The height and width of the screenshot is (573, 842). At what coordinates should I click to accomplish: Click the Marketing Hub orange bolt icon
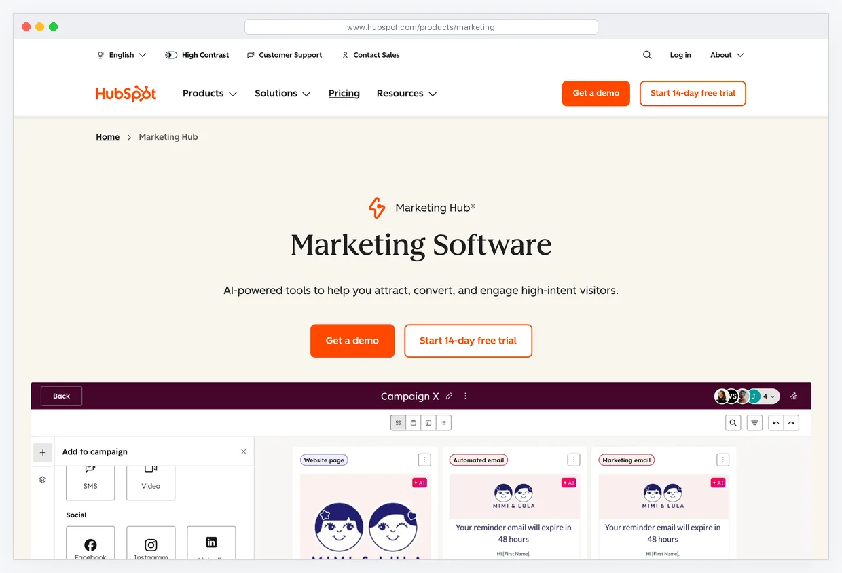[x=377, y=208]
